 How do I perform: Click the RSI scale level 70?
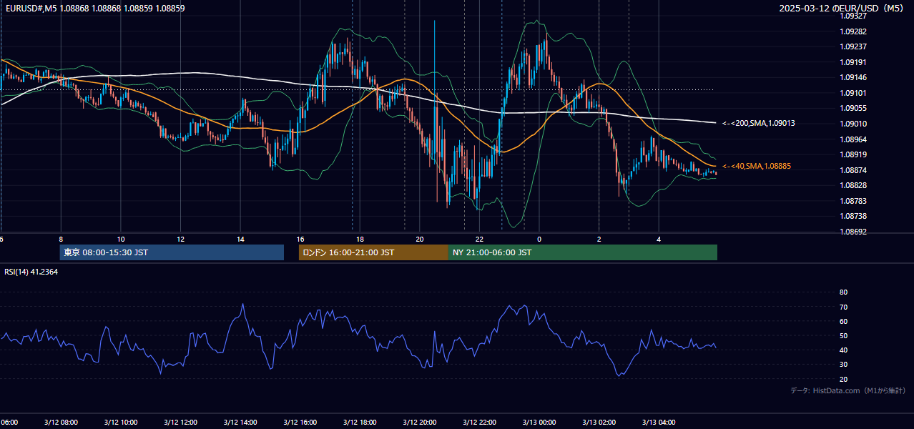tap(843, 307)
